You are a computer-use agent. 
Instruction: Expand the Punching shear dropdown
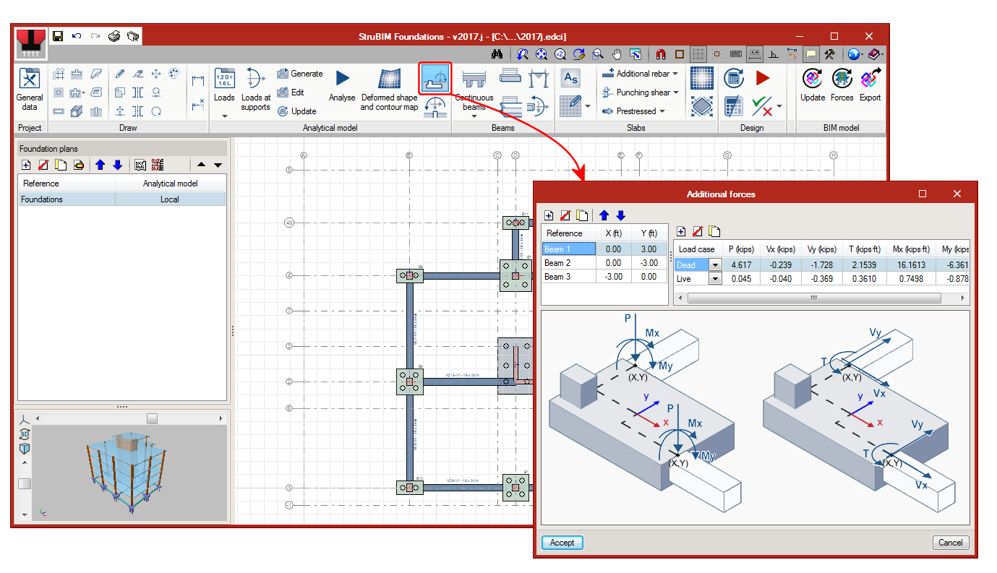coord(676,92)
